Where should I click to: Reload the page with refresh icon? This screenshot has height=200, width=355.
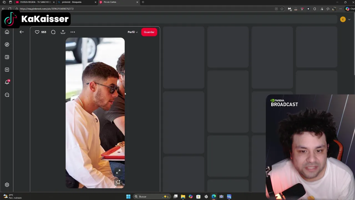10,9
